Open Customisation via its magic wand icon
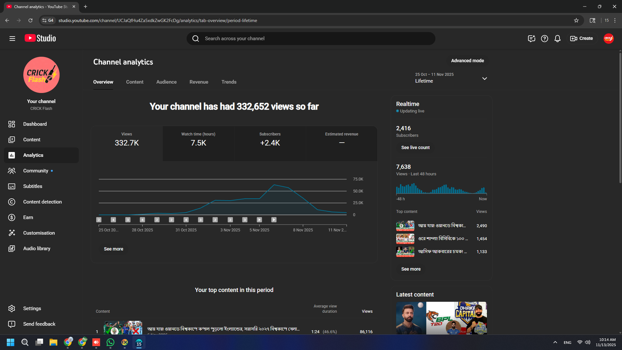This screenshot has width=622, height=350. (x=12, y=233)
